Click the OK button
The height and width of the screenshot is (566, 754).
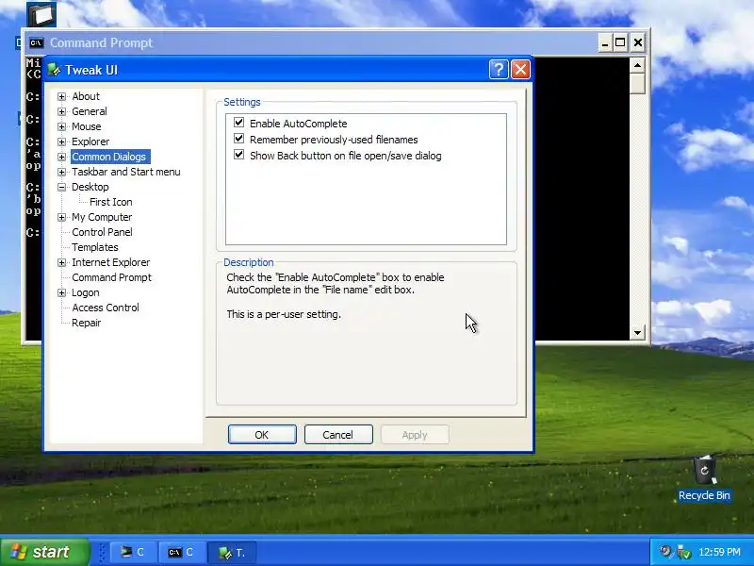(x=262, y=435)
